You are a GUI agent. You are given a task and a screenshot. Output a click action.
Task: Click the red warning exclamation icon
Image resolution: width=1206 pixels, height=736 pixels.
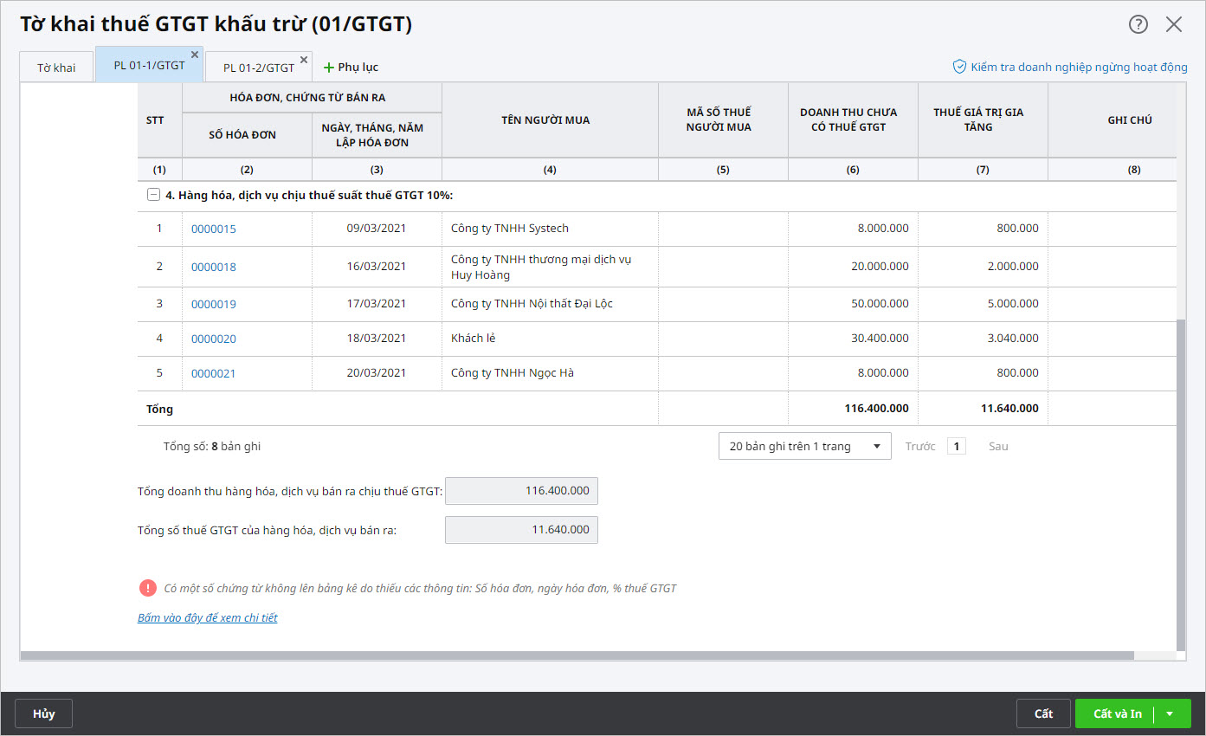pos(147,588)
